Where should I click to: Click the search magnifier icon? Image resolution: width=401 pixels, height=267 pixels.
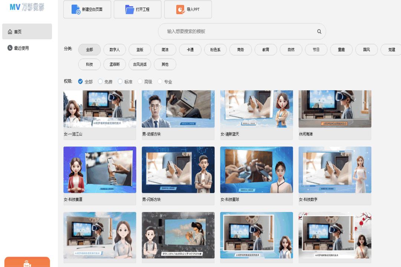point(319,32)
